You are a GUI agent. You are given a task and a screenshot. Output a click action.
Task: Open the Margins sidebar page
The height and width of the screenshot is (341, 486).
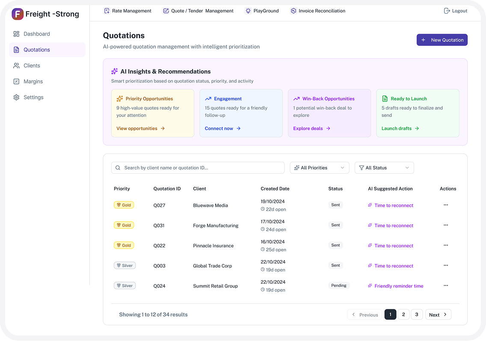(x=33, y=81)
